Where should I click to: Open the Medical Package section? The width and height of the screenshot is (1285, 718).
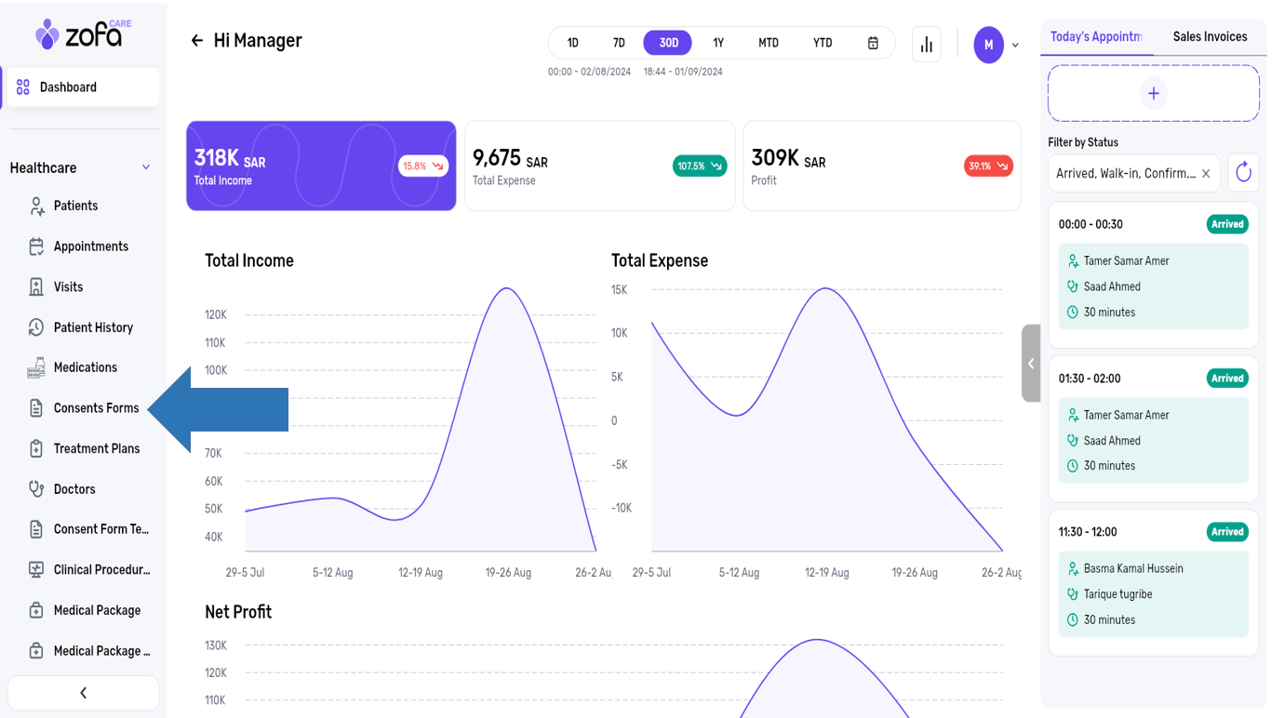97,611
